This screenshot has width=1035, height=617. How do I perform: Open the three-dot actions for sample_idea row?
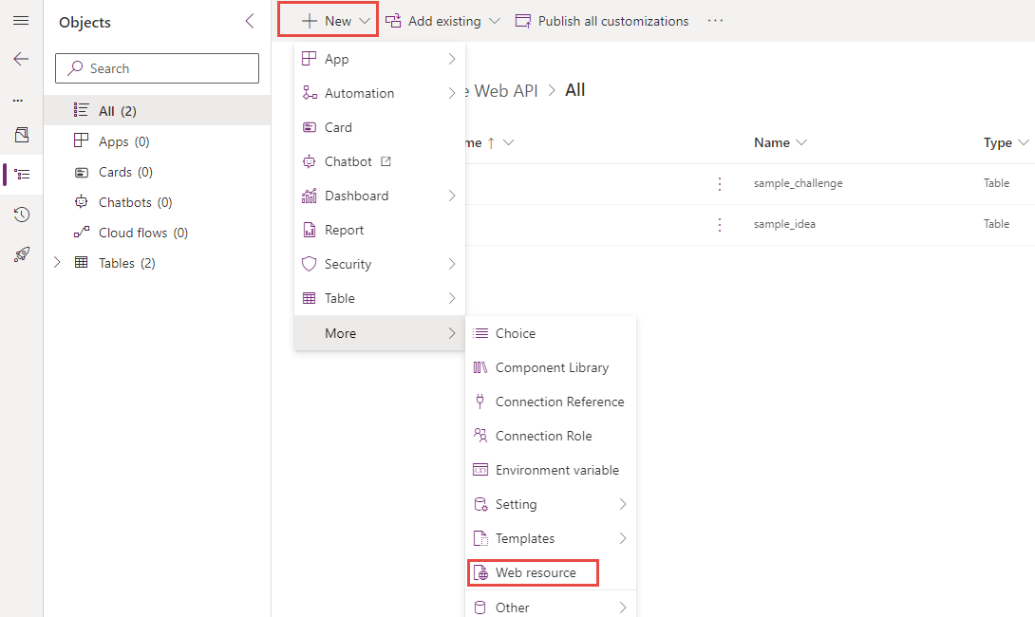point(719,225)
